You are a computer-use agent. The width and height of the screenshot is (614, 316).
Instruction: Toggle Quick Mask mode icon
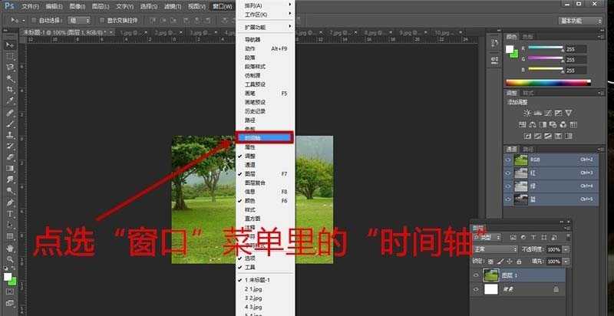pos(10,291)
